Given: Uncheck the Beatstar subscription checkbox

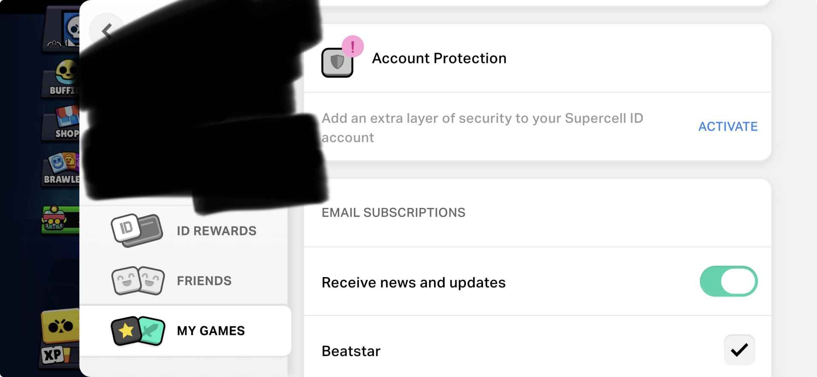Looking at the screenshot, I should [739, 350].
